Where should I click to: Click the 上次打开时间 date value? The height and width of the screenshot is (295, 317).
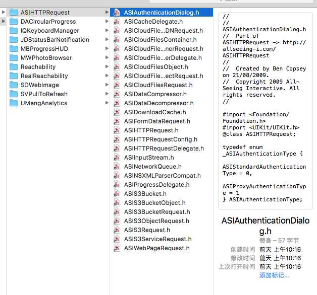click(280, 267)
